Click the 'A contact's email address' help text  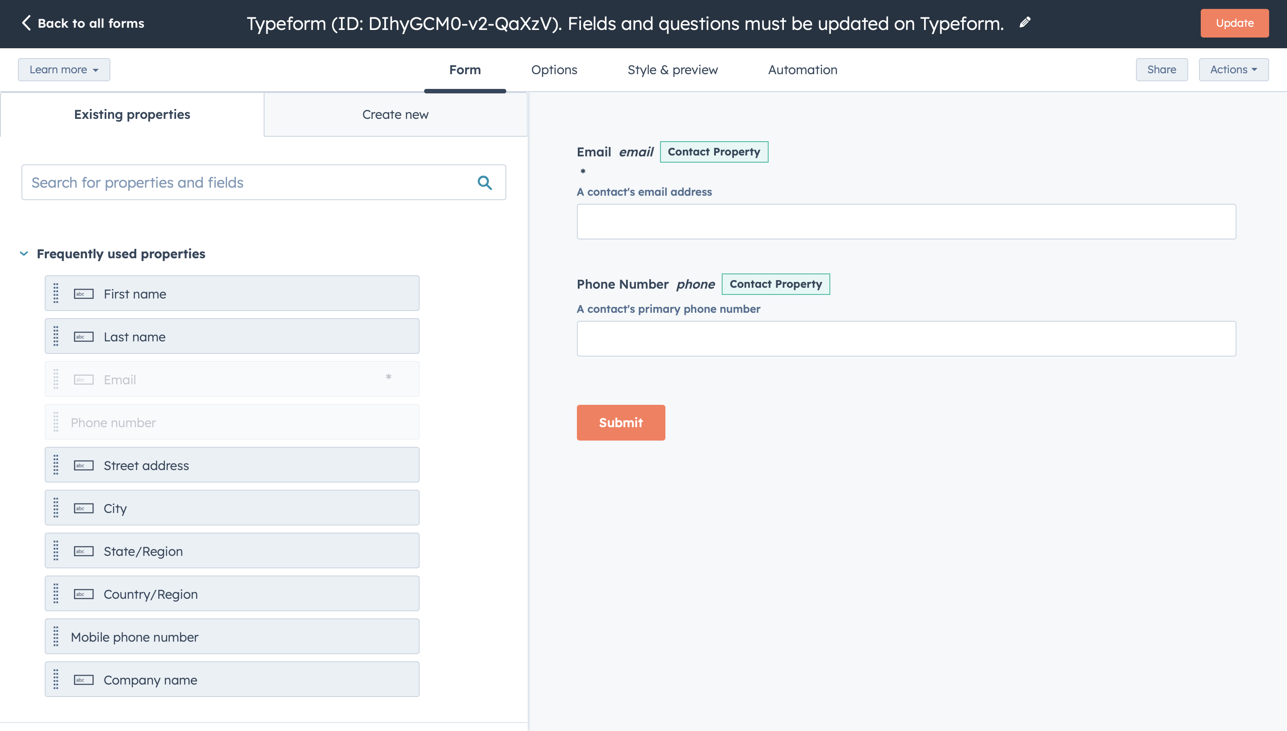point(644,192)
